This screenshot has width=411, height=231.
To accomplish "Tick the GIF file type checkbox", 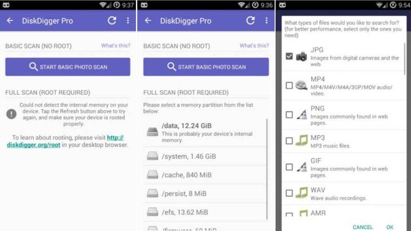I will [x=289, y=167].
